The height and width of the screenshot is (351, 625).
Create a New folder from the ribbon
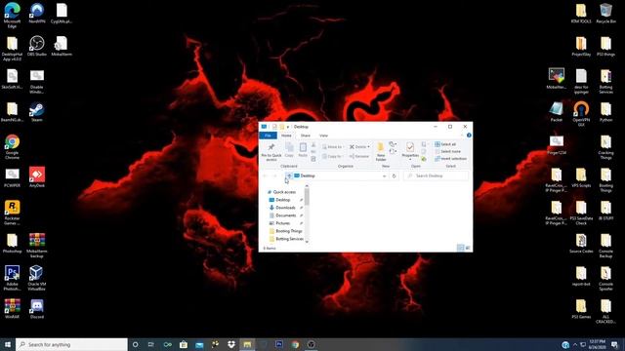(381, 152)
